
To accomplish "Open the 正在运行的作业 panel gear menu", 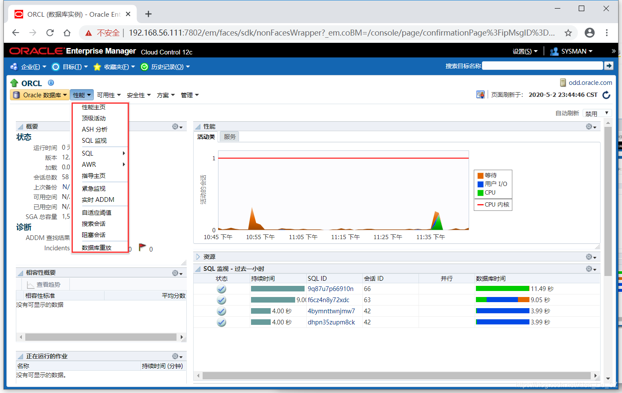I will click(x=177, y=356).
